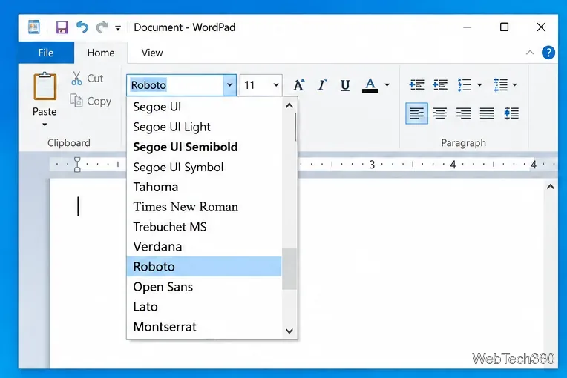The width and height of the screenshot is (567, 378).
Task: Click the line spacing icon
Action: (500, 84)
